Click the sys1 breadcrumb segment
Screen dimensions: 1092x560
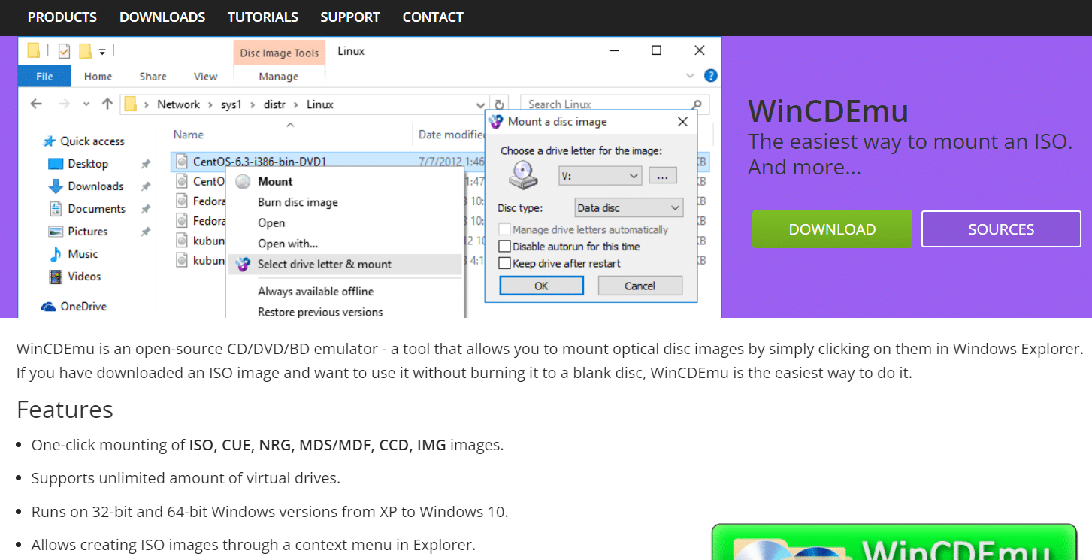[231, 104]
